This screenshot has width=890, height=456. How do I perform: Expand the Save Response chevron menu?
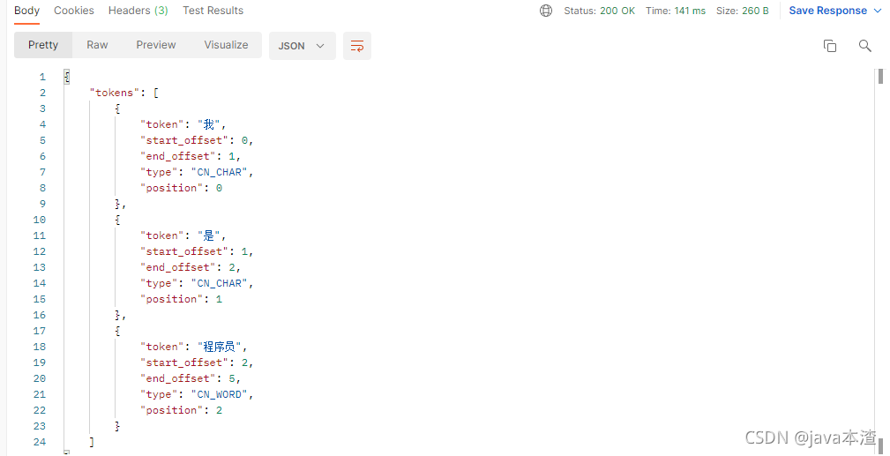pyautogui.click(x=878, y=11)
